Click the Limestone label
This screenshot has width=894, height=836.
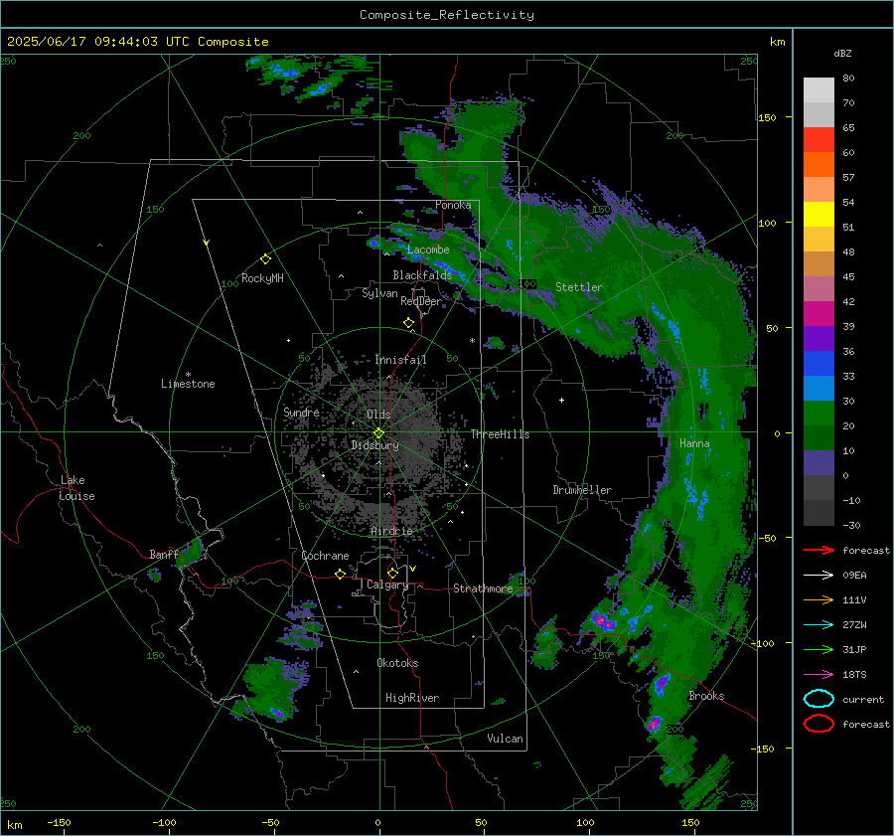pyautogui.click(x=188, y=384)
